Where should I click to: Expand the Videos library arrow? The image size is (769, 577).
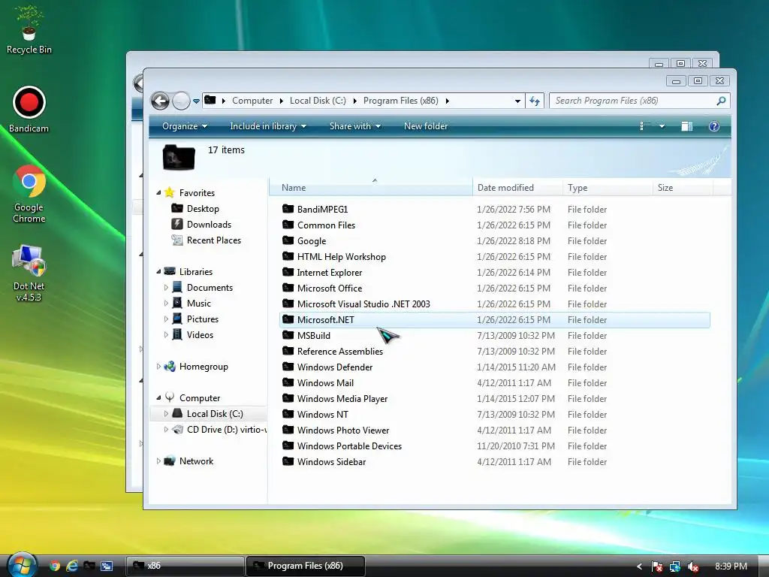(166, 334)
